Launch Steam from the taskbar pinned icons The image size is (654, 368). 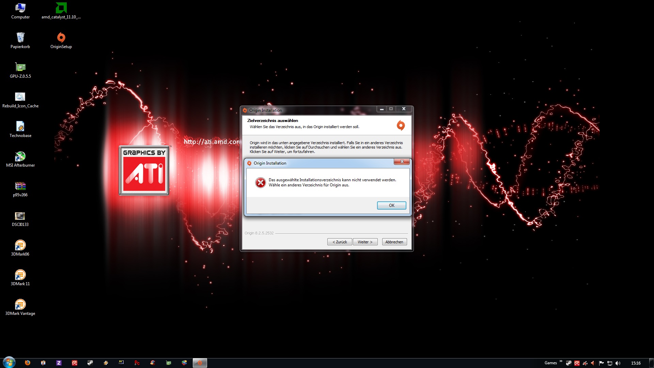pos(90,363)
